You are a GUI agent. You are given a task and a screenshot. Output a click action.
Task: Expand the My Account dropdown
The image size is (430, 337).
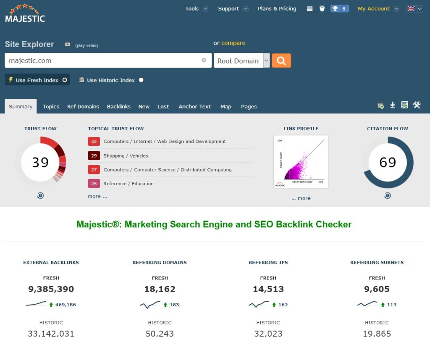point(378,9)
